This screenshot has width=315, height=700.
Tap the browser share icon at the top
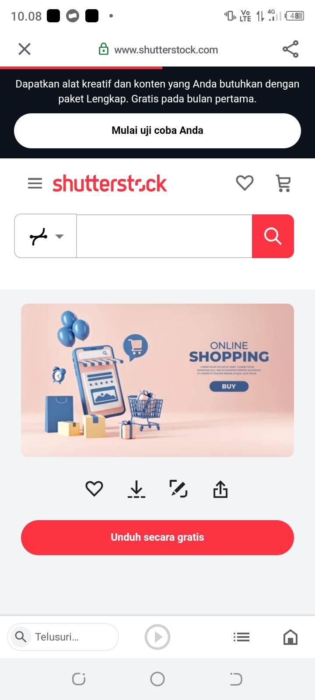[x=290, y=49]
